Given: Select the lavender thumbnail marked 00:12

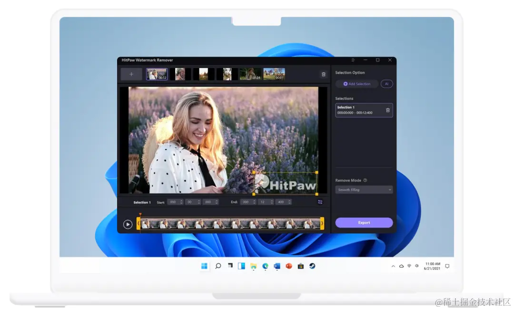Looking at the screenshot, I should point(157,74).
